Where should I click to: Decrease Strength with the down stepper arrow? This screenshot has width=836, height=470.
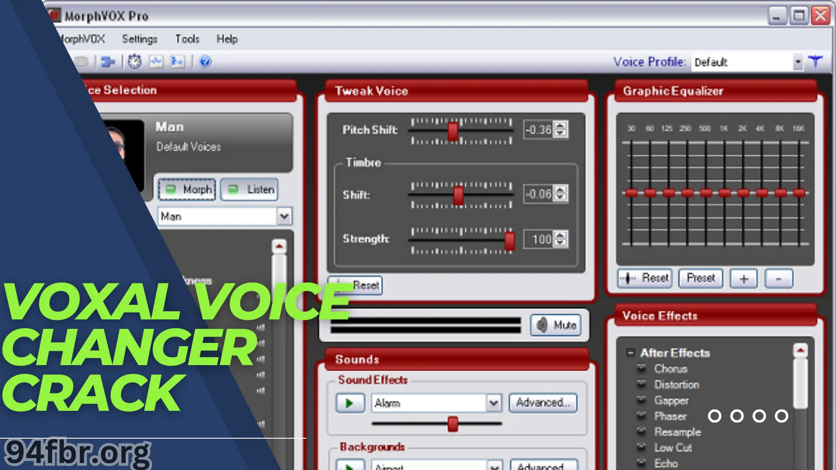[x=560, y=243]
